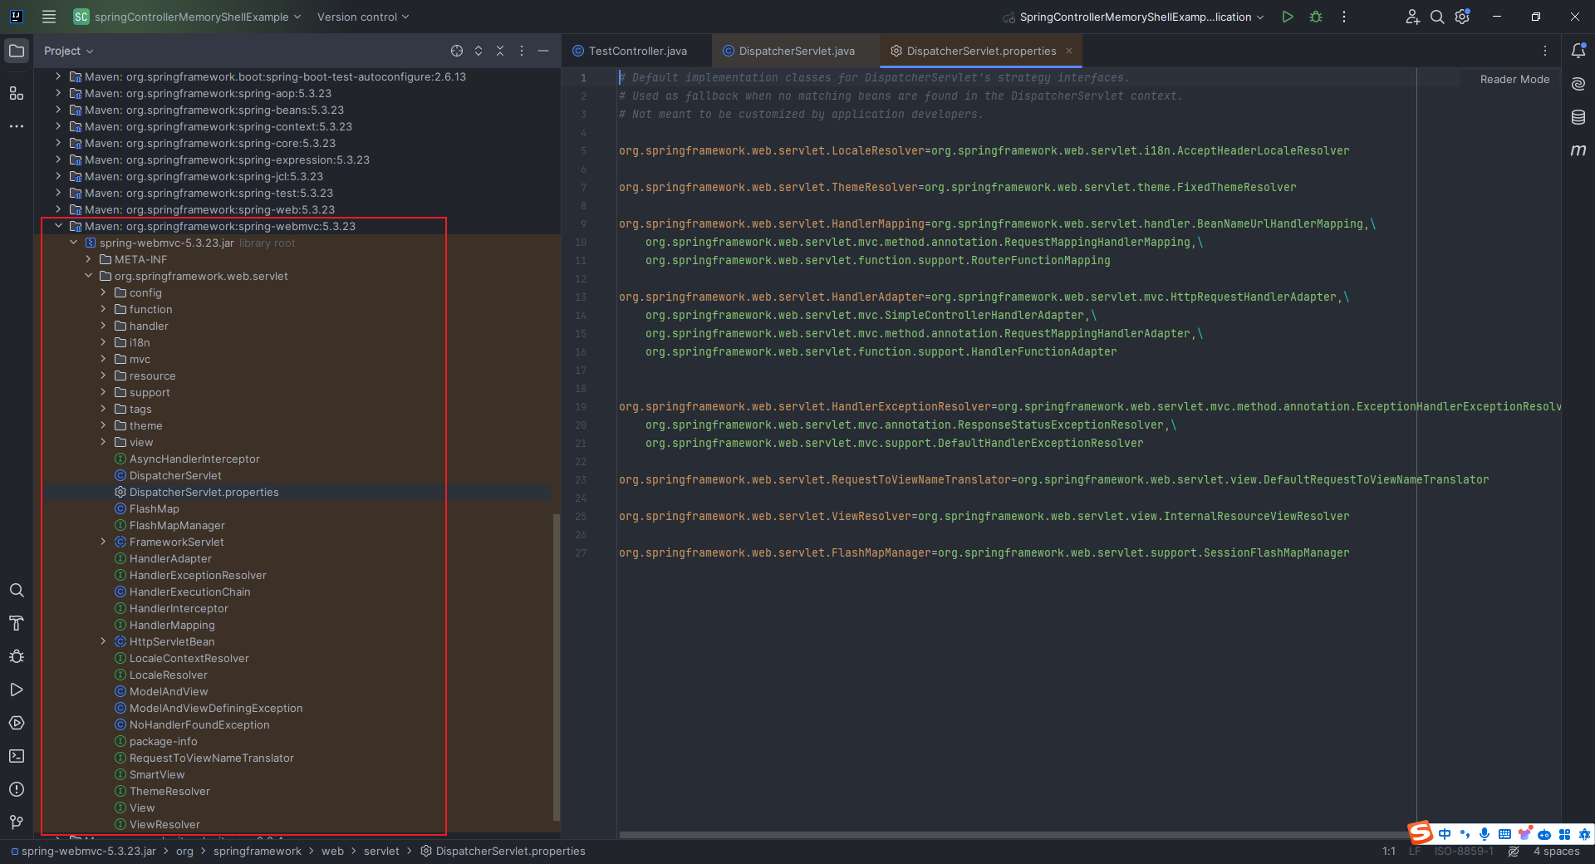
Task: Expand HttpServletBean class node
Action: click(103, 641)
